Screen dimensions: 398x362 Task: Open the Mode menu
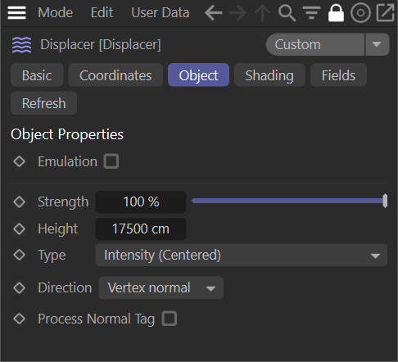(x=56, y=12)
